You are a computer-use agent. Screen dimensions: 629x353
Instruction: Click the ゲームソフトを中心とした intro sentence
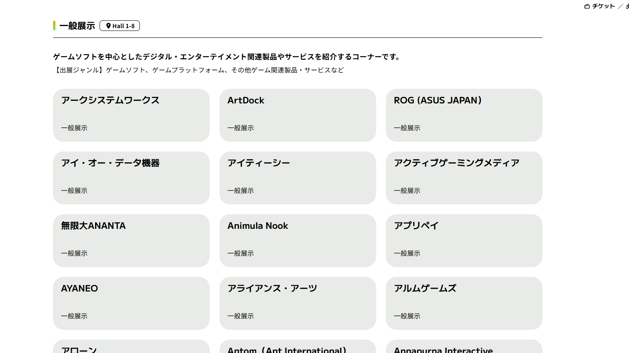coord(227,57)
